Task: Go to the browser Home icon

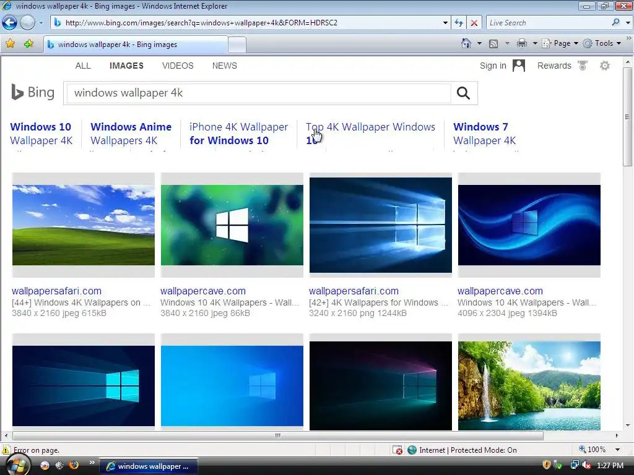Action: (466, 43)
